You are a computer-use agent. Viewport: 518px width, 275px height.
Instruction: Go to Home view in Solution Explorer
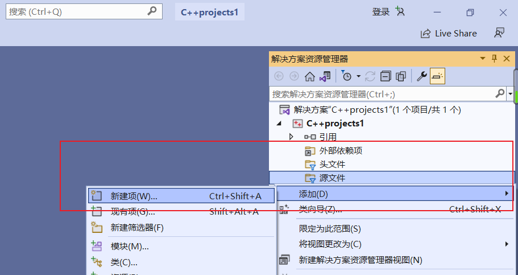[310, 76]
